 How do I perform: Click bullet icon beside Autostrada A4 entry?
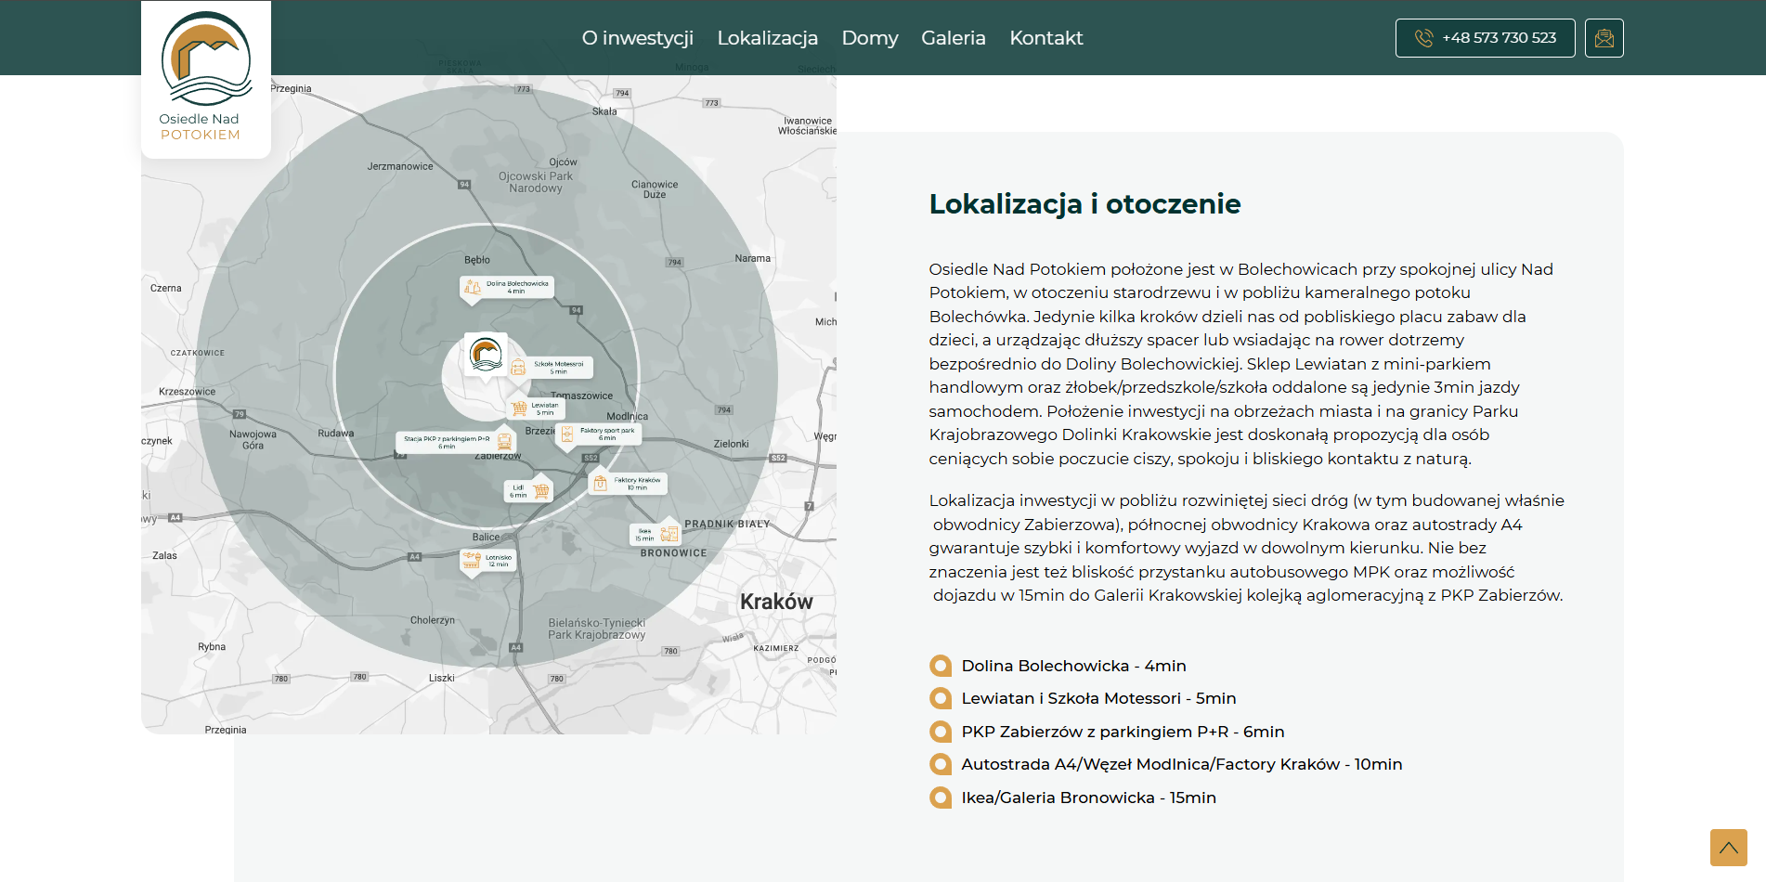coord(941,764)
